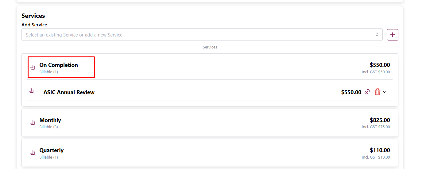This screenshot has height=169, width=426.
Task: Click the Quarterly group arrow icon
Action: 32,153
